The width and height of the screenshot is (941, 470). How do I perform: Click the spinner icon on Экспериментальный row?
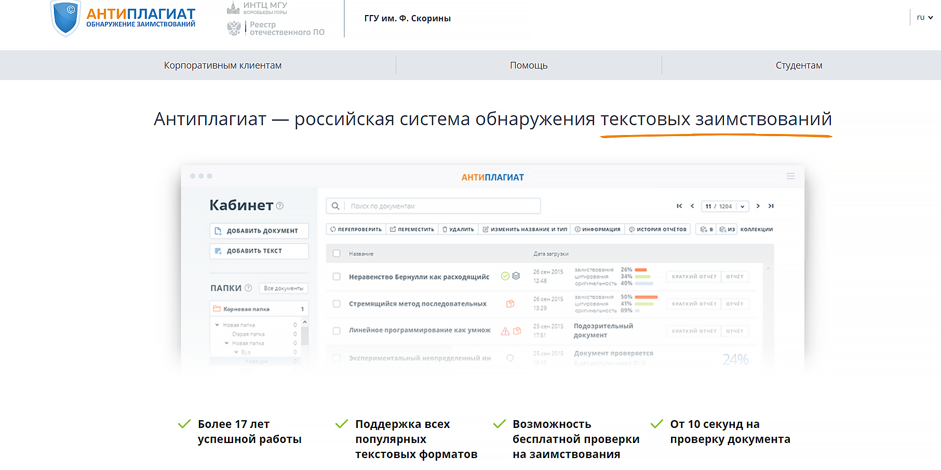coord(510,358)
